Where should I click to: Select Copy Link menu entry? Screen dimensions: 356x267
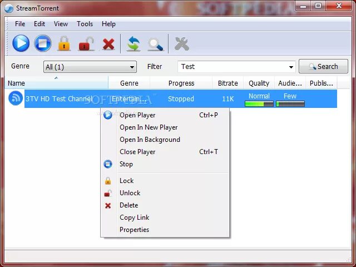tap(165, 217)
